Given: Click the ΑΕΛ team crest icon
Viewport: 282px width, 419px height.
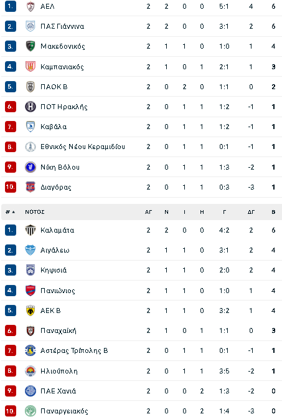Looking at the screenshot, I should click(31, 6).
